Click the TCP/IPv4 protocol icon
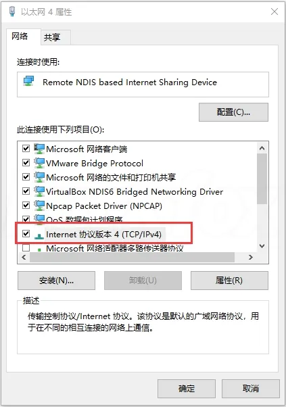Image resolution: width=286 pixels, height=407 pixels. coord(39,235)
